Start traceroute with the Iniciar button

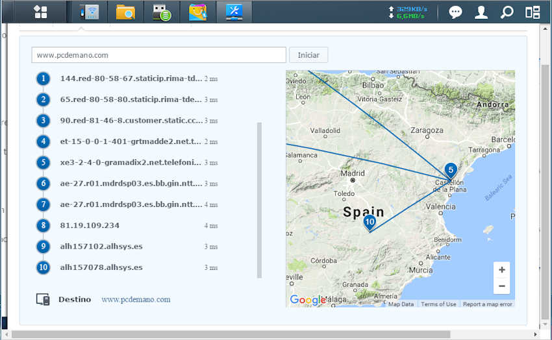[x=308, y=55]
